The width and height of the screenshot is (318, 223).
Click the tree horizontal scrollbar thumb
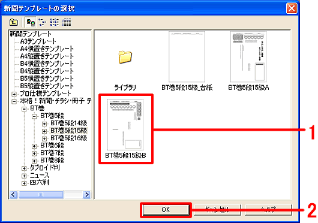(41, 194)
